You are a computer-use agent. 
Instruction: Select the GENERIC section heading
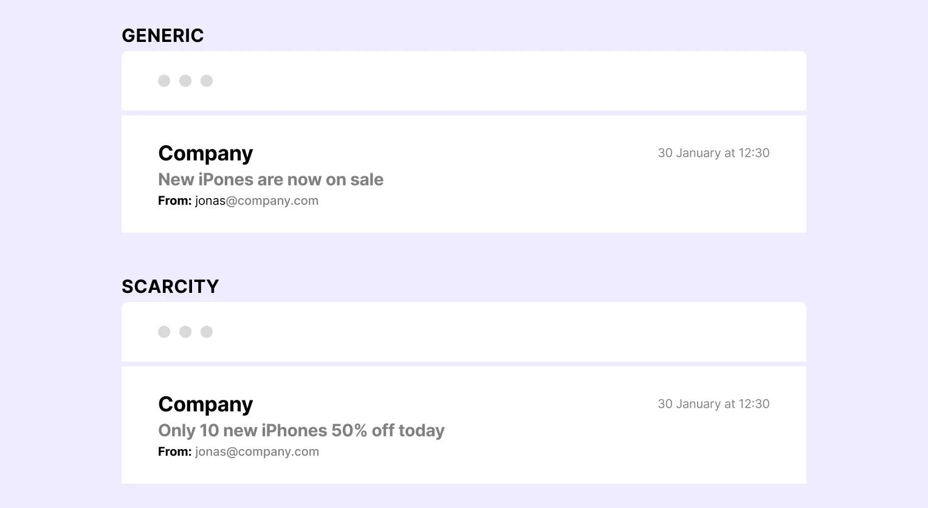tap(163, 36)
